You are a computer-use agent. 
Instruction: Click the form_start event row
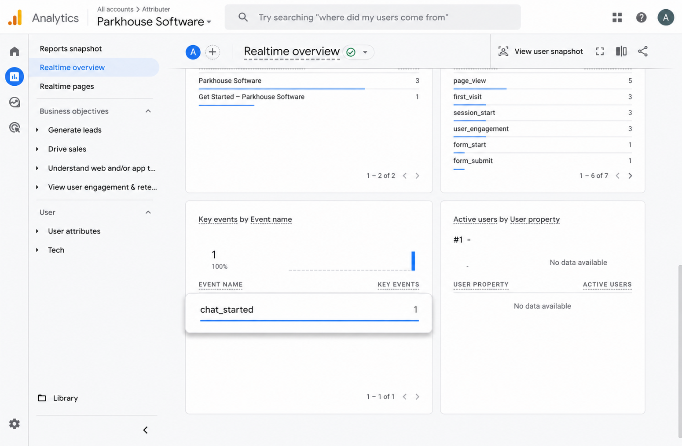click(543, 145)
